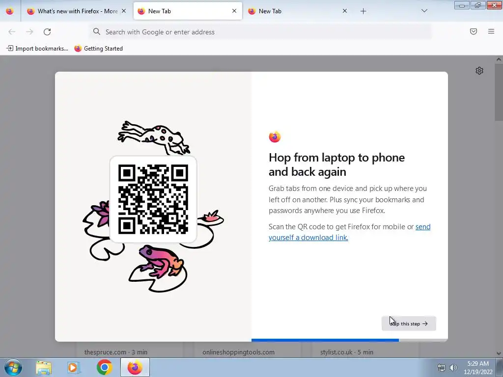
Task: Expand the List all tabs chevron
Action: [424, 11]
